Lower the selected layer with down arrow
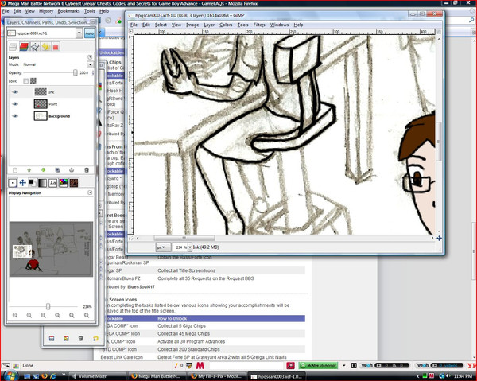The height and width of the screenshot is (381, 477). (x=43, y=169)
